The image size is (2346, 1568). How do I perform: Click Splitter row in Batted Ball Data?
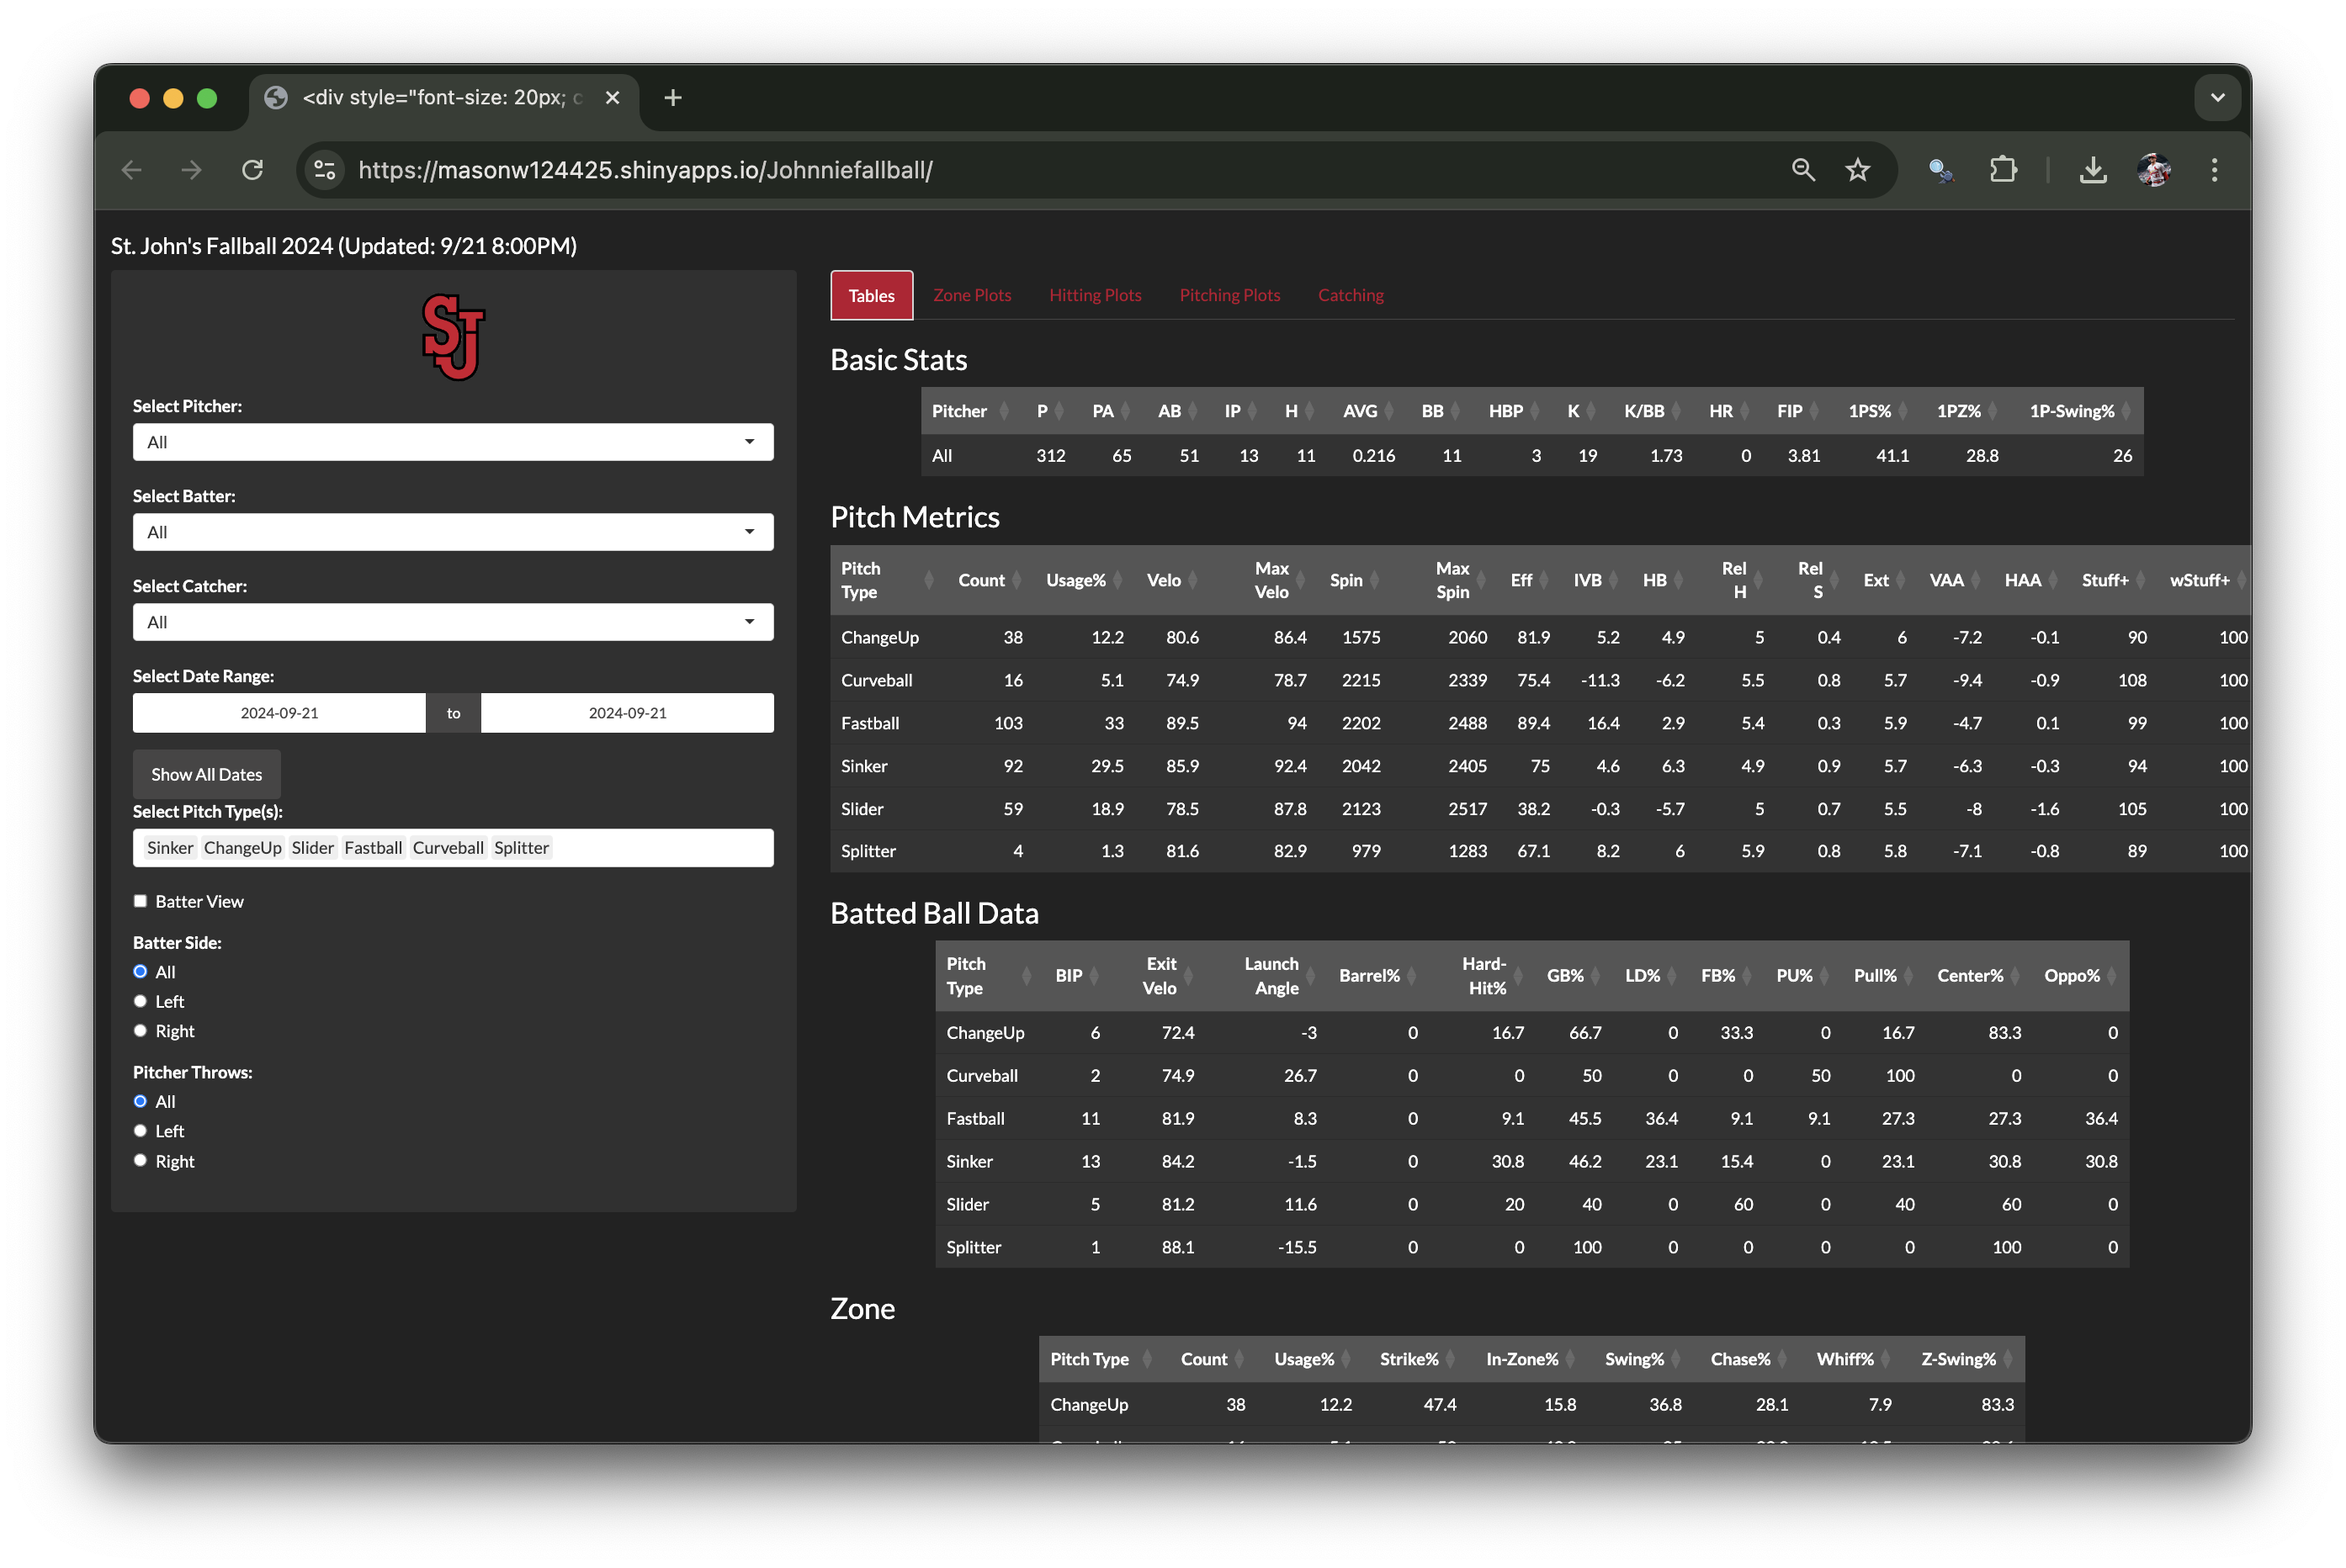(1532, 1247)
